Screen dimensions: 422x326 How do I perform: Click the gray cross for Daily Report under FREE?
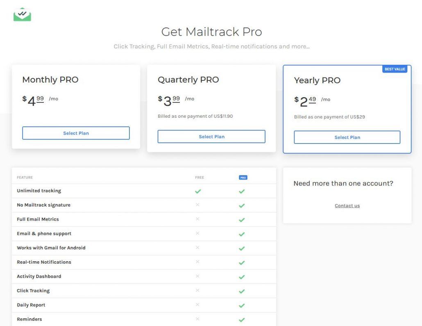[198, 305]
